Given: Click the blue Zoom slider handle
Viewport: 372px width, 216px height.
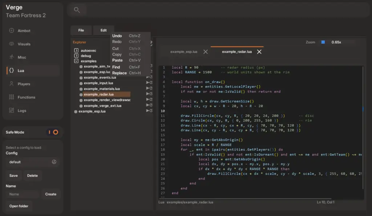Looking at the screenshot, I should (x=323, y=42).
